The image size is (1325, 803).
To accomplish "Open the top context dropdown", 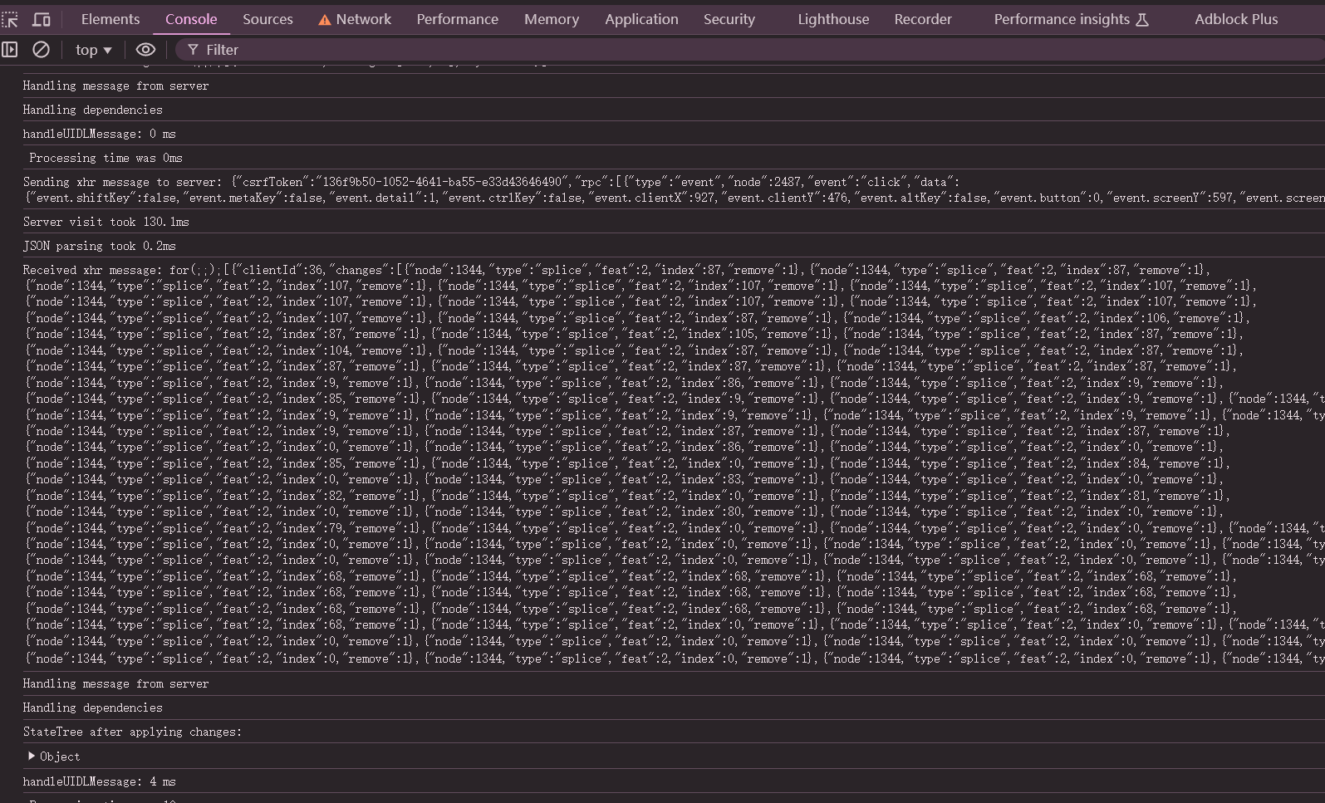I will point(93,50).
